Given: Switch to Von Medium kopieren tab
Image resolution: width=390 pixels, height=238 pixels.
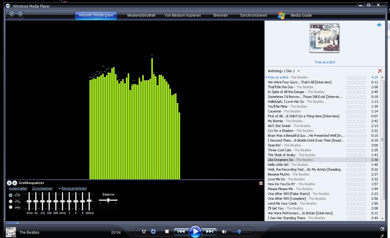Looking at the screenshot, I should (183, 15).
